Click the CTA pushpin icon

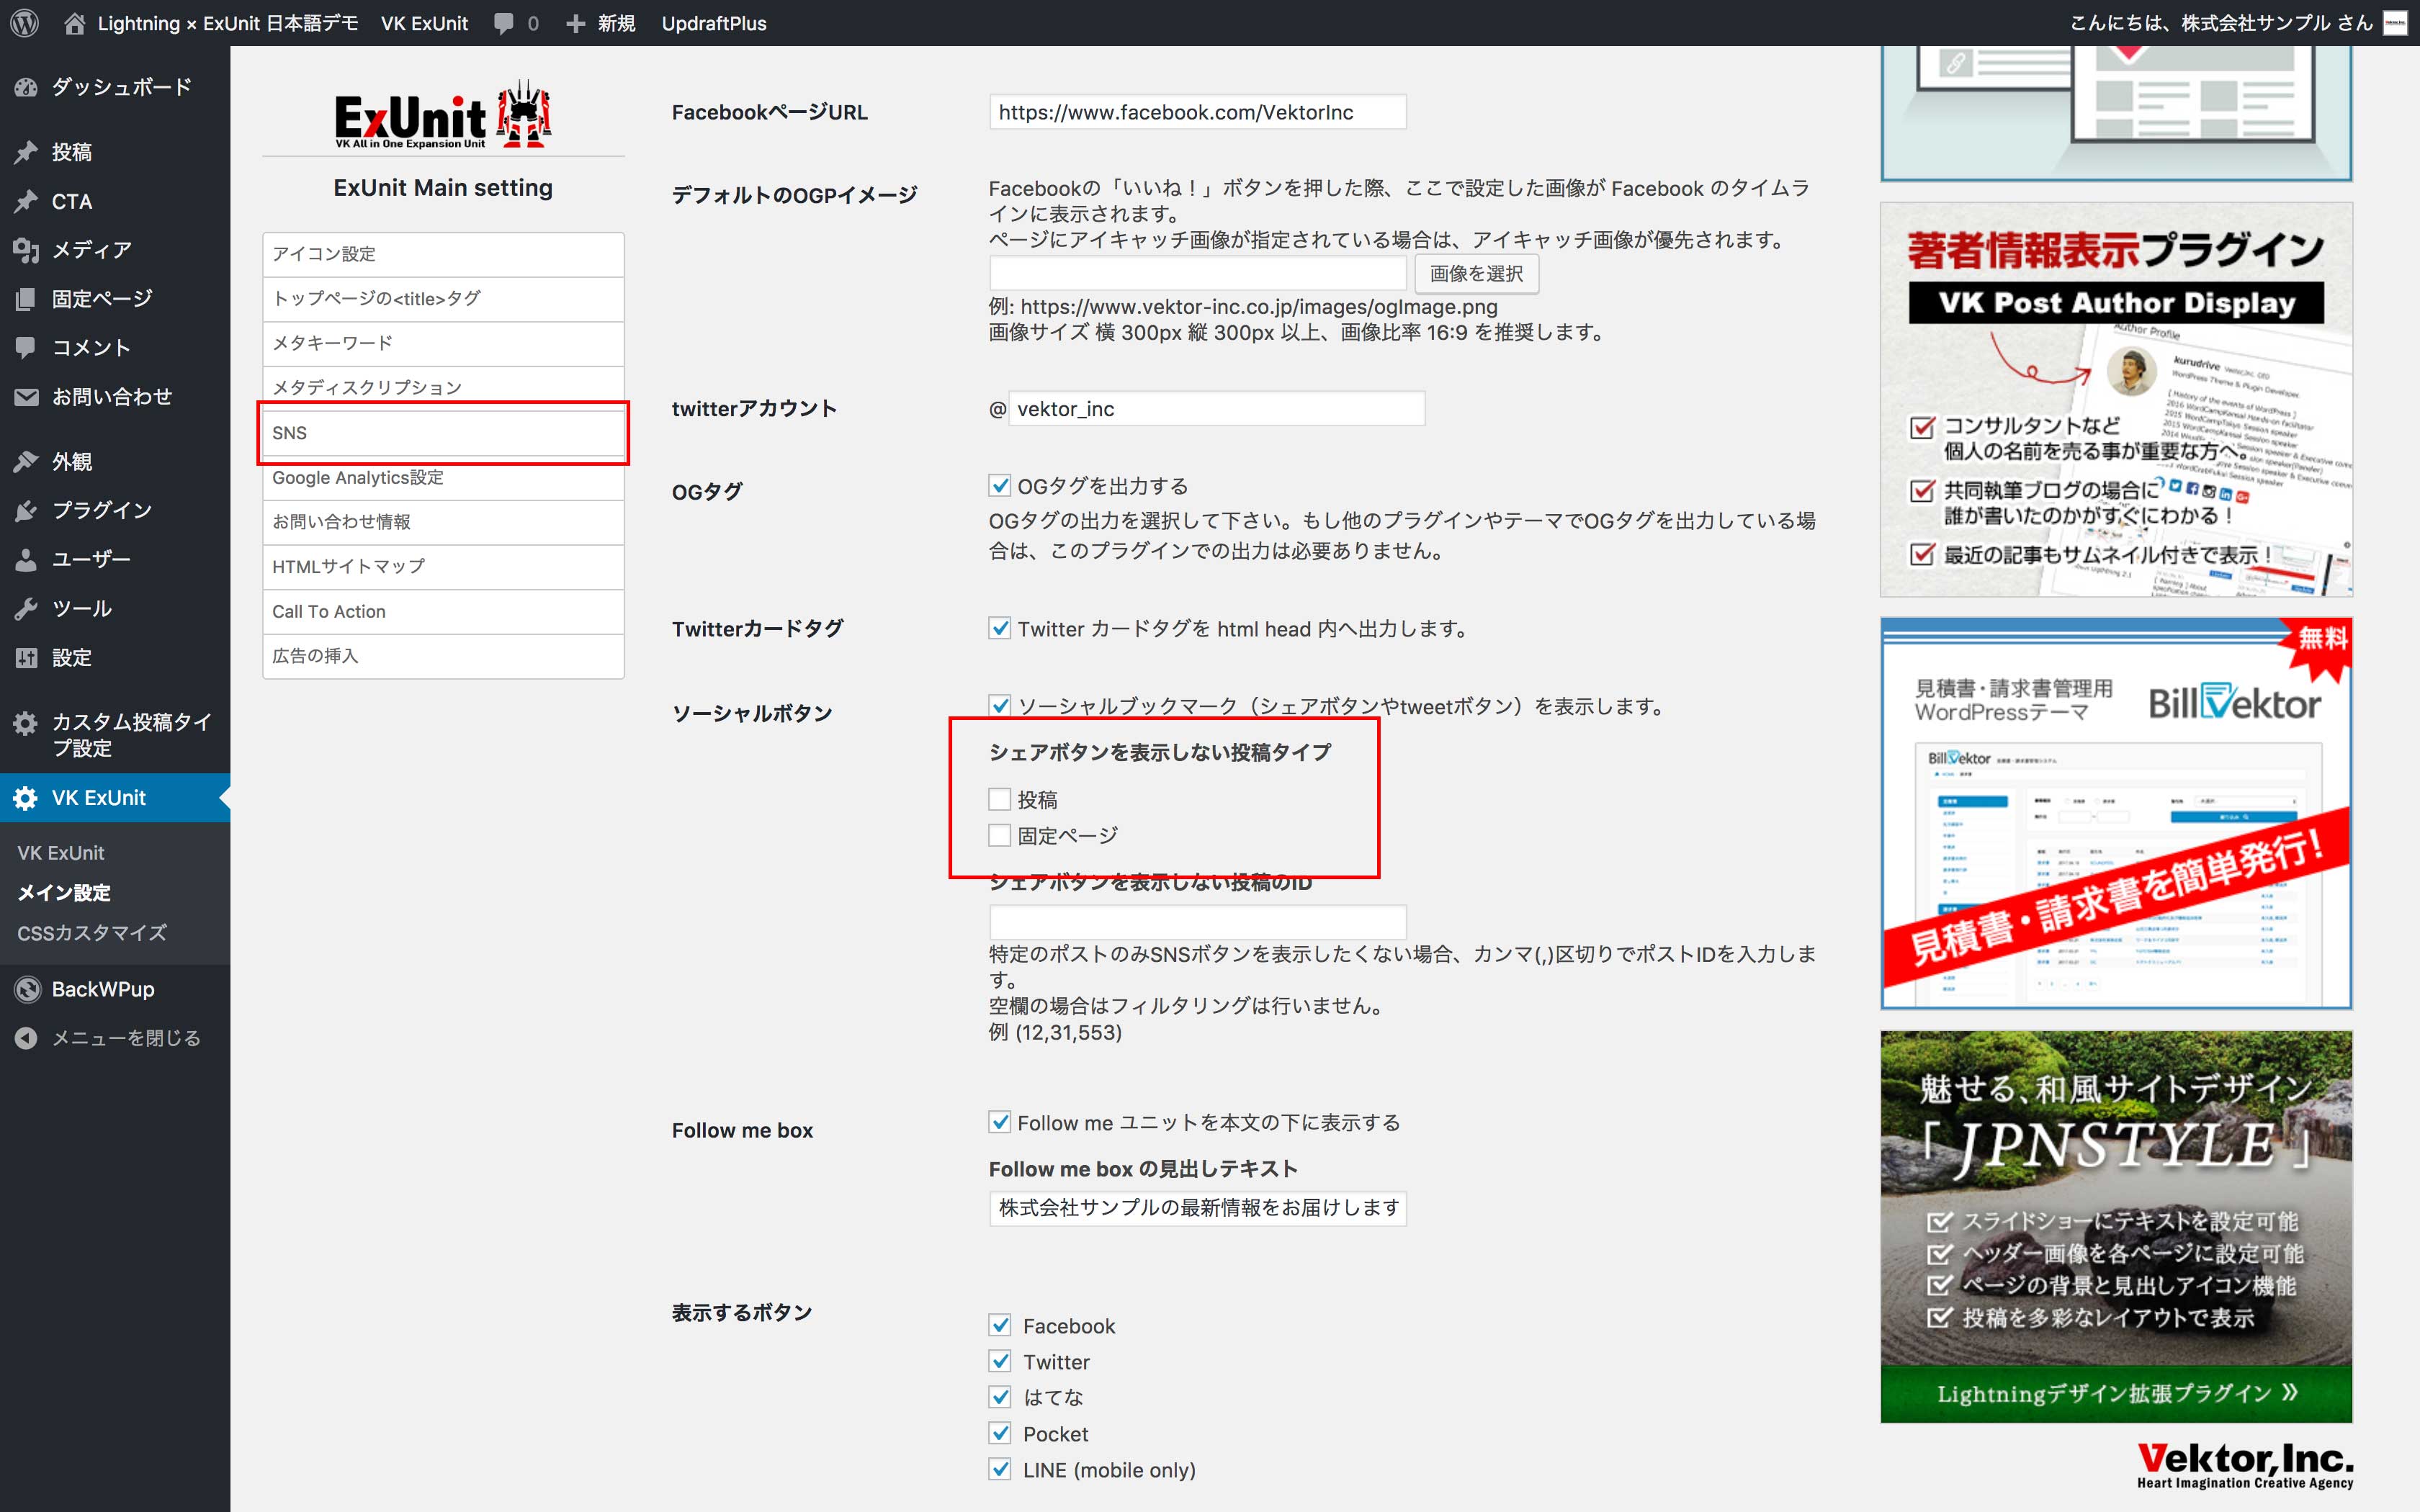click(x=26, y=201)
